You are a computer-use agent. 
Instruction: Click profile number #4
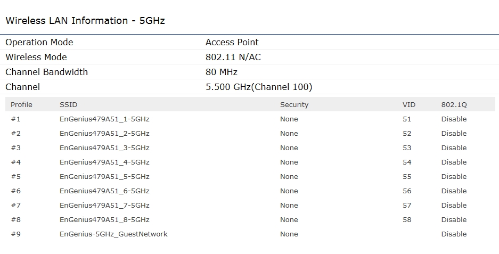[x=15, y=162]
